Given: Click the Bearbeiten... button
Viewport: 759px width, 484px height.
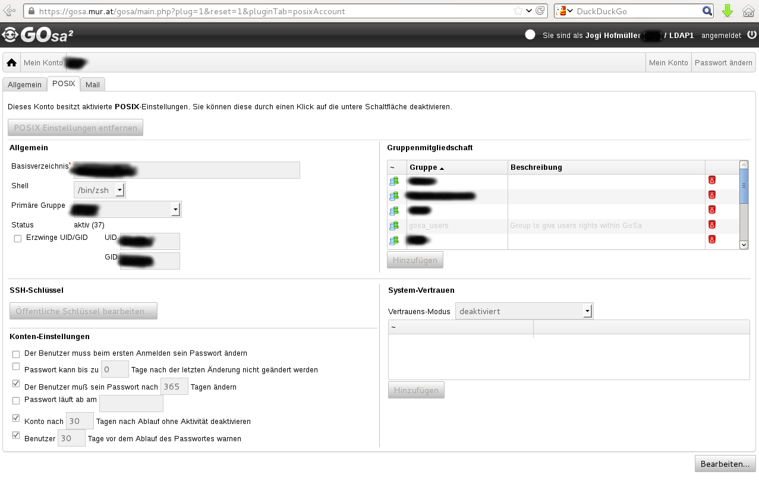Looking at the screenshot, I should (725, 464).
